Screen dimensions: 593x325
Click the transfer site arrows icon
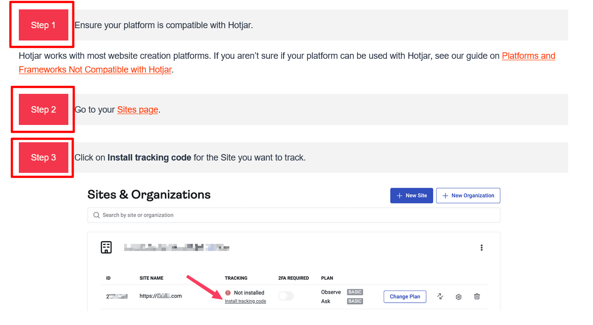(440, 296)
